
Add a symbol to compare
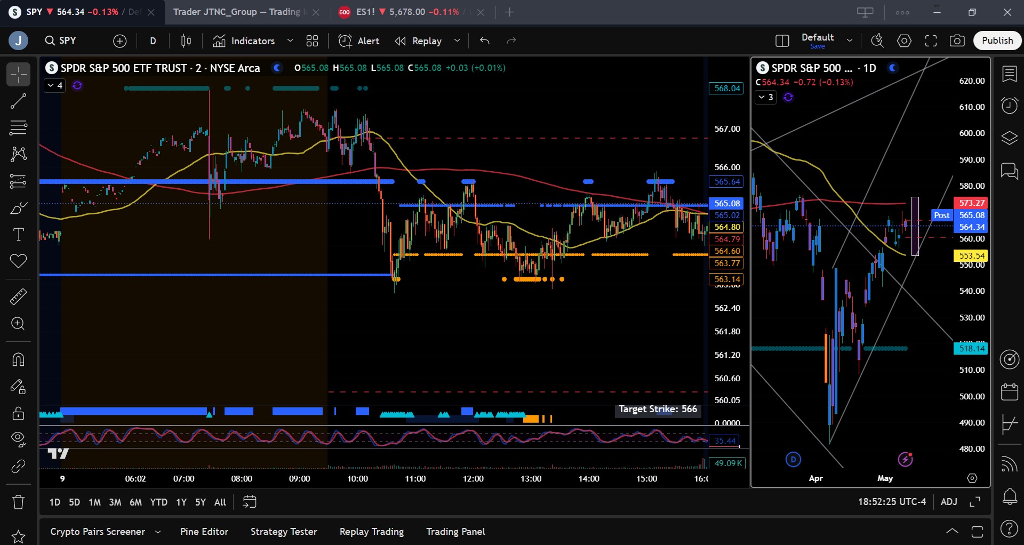(120, 41)
